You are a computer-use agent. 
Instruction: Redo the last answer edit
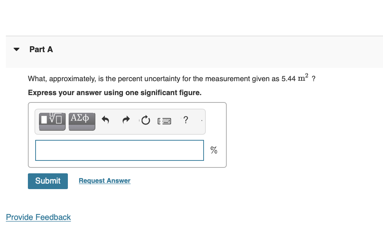(x=126, y=120)
